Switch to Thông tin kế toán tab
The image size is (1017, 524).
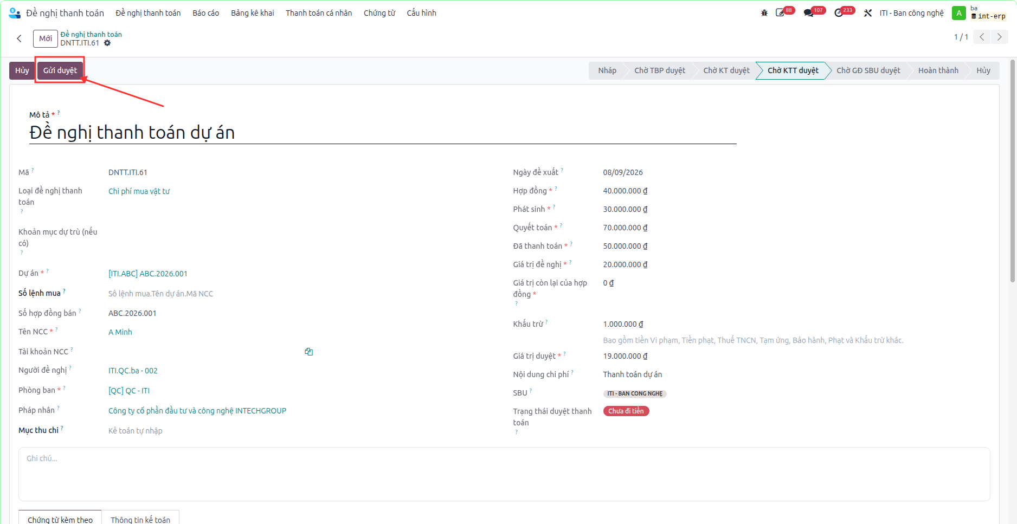(140, 519)
